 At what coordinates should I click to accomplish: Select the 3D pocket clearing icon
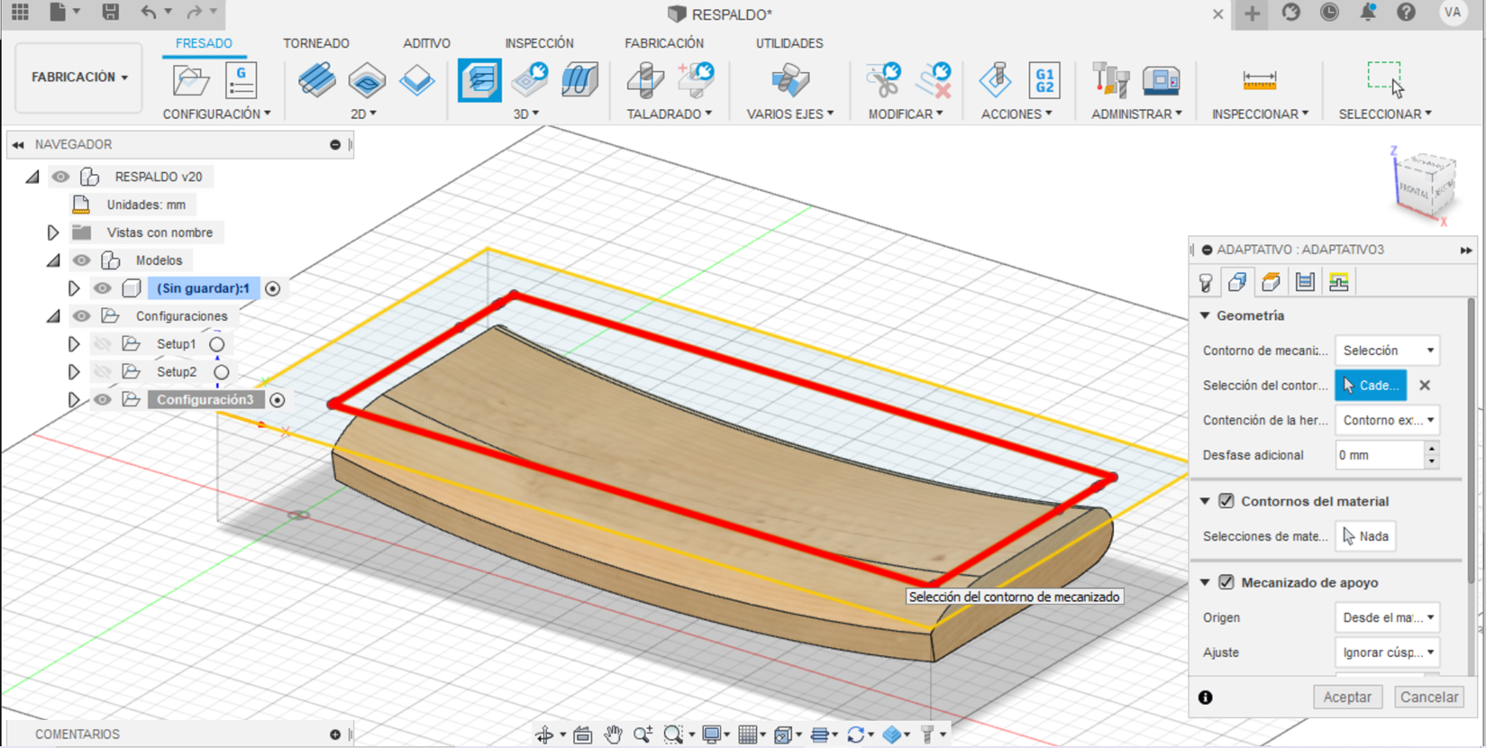(x=530, y=81)
